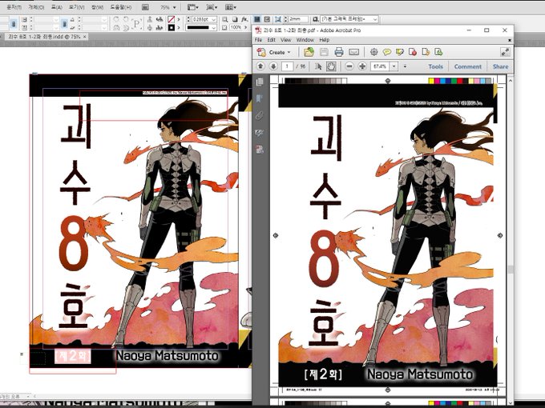Viewport: 545px width, 408px height.
Task: Close the InDesign document tab
Action: pyautogui.click(x=85, y=37)
